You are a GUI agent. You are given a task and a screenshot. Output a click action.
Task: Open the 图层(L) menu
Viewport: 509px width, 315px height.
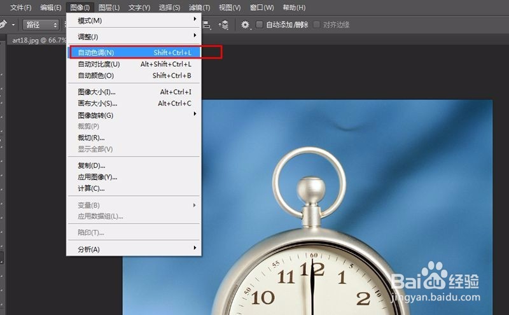tap(109, 7)
